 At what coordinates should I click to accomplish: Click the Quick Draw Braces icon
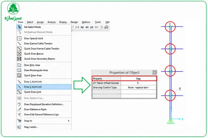tap(19, 53)
